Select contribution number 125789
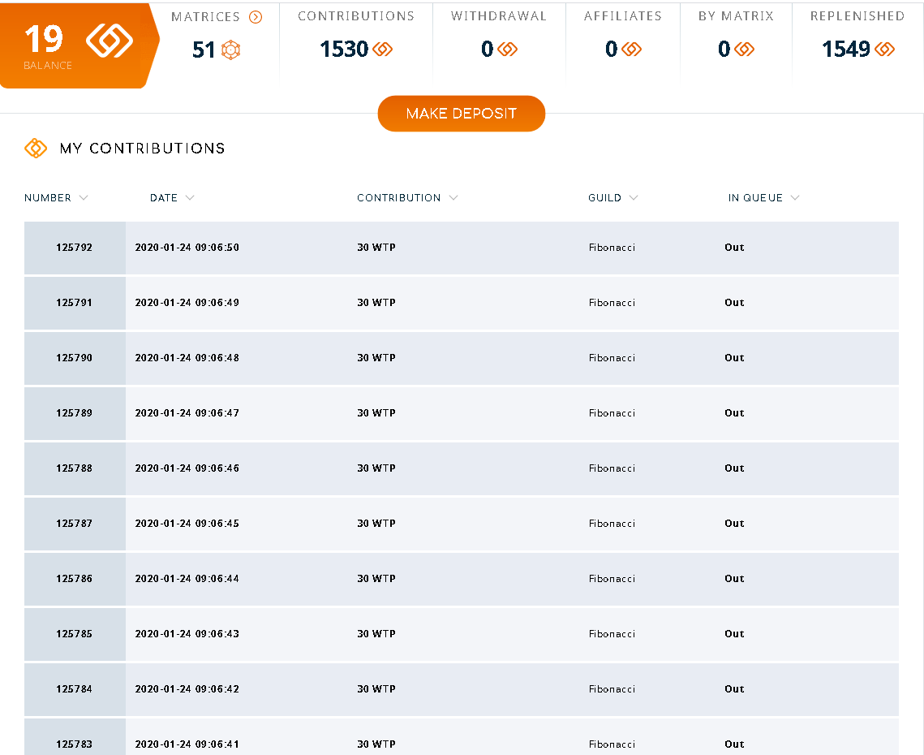 [x=75, y=413]
